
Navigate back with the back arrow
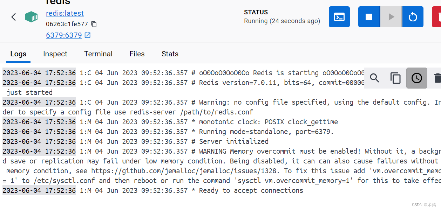coord(13,16)
